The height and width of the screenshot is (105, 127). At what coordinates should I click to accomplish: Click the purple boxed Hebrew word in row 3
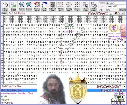[69, 32]
